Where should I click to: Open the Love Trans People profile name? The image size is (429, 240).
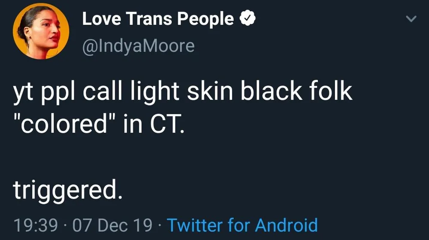coord(157,19)
